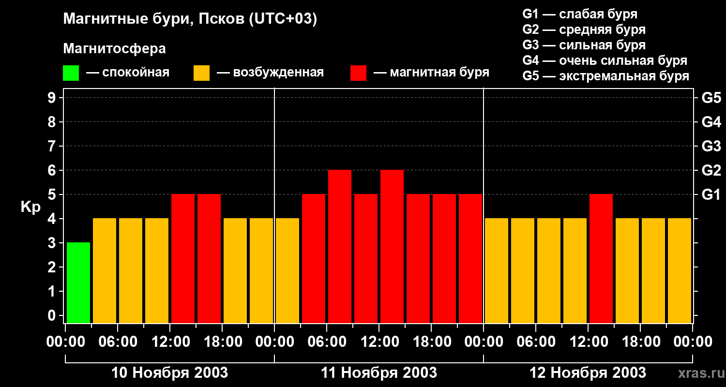Screen dimensions: 726x387
Task: Click the '3' value on the Kp axis
Action: (53, 243)
